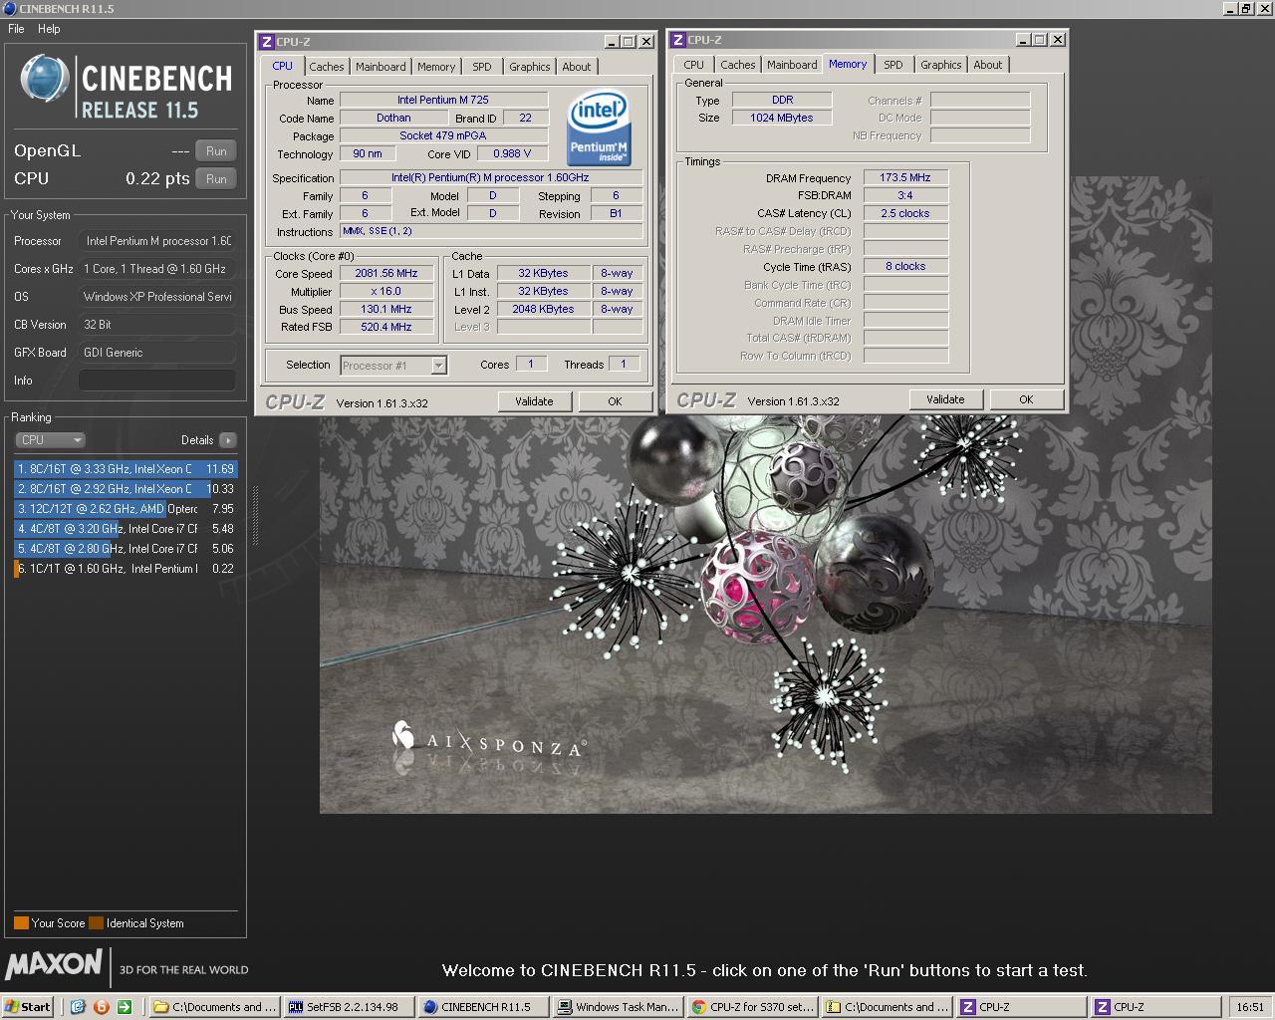Switch to Chrome CPU-Z for S370 taskbar button

coord(752,1007)
